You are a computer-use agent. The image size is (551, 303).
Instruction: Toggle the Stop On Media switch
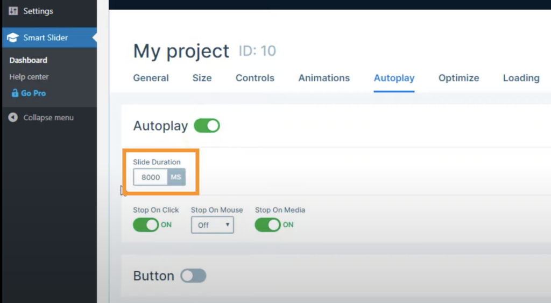[x=268, y=225]
